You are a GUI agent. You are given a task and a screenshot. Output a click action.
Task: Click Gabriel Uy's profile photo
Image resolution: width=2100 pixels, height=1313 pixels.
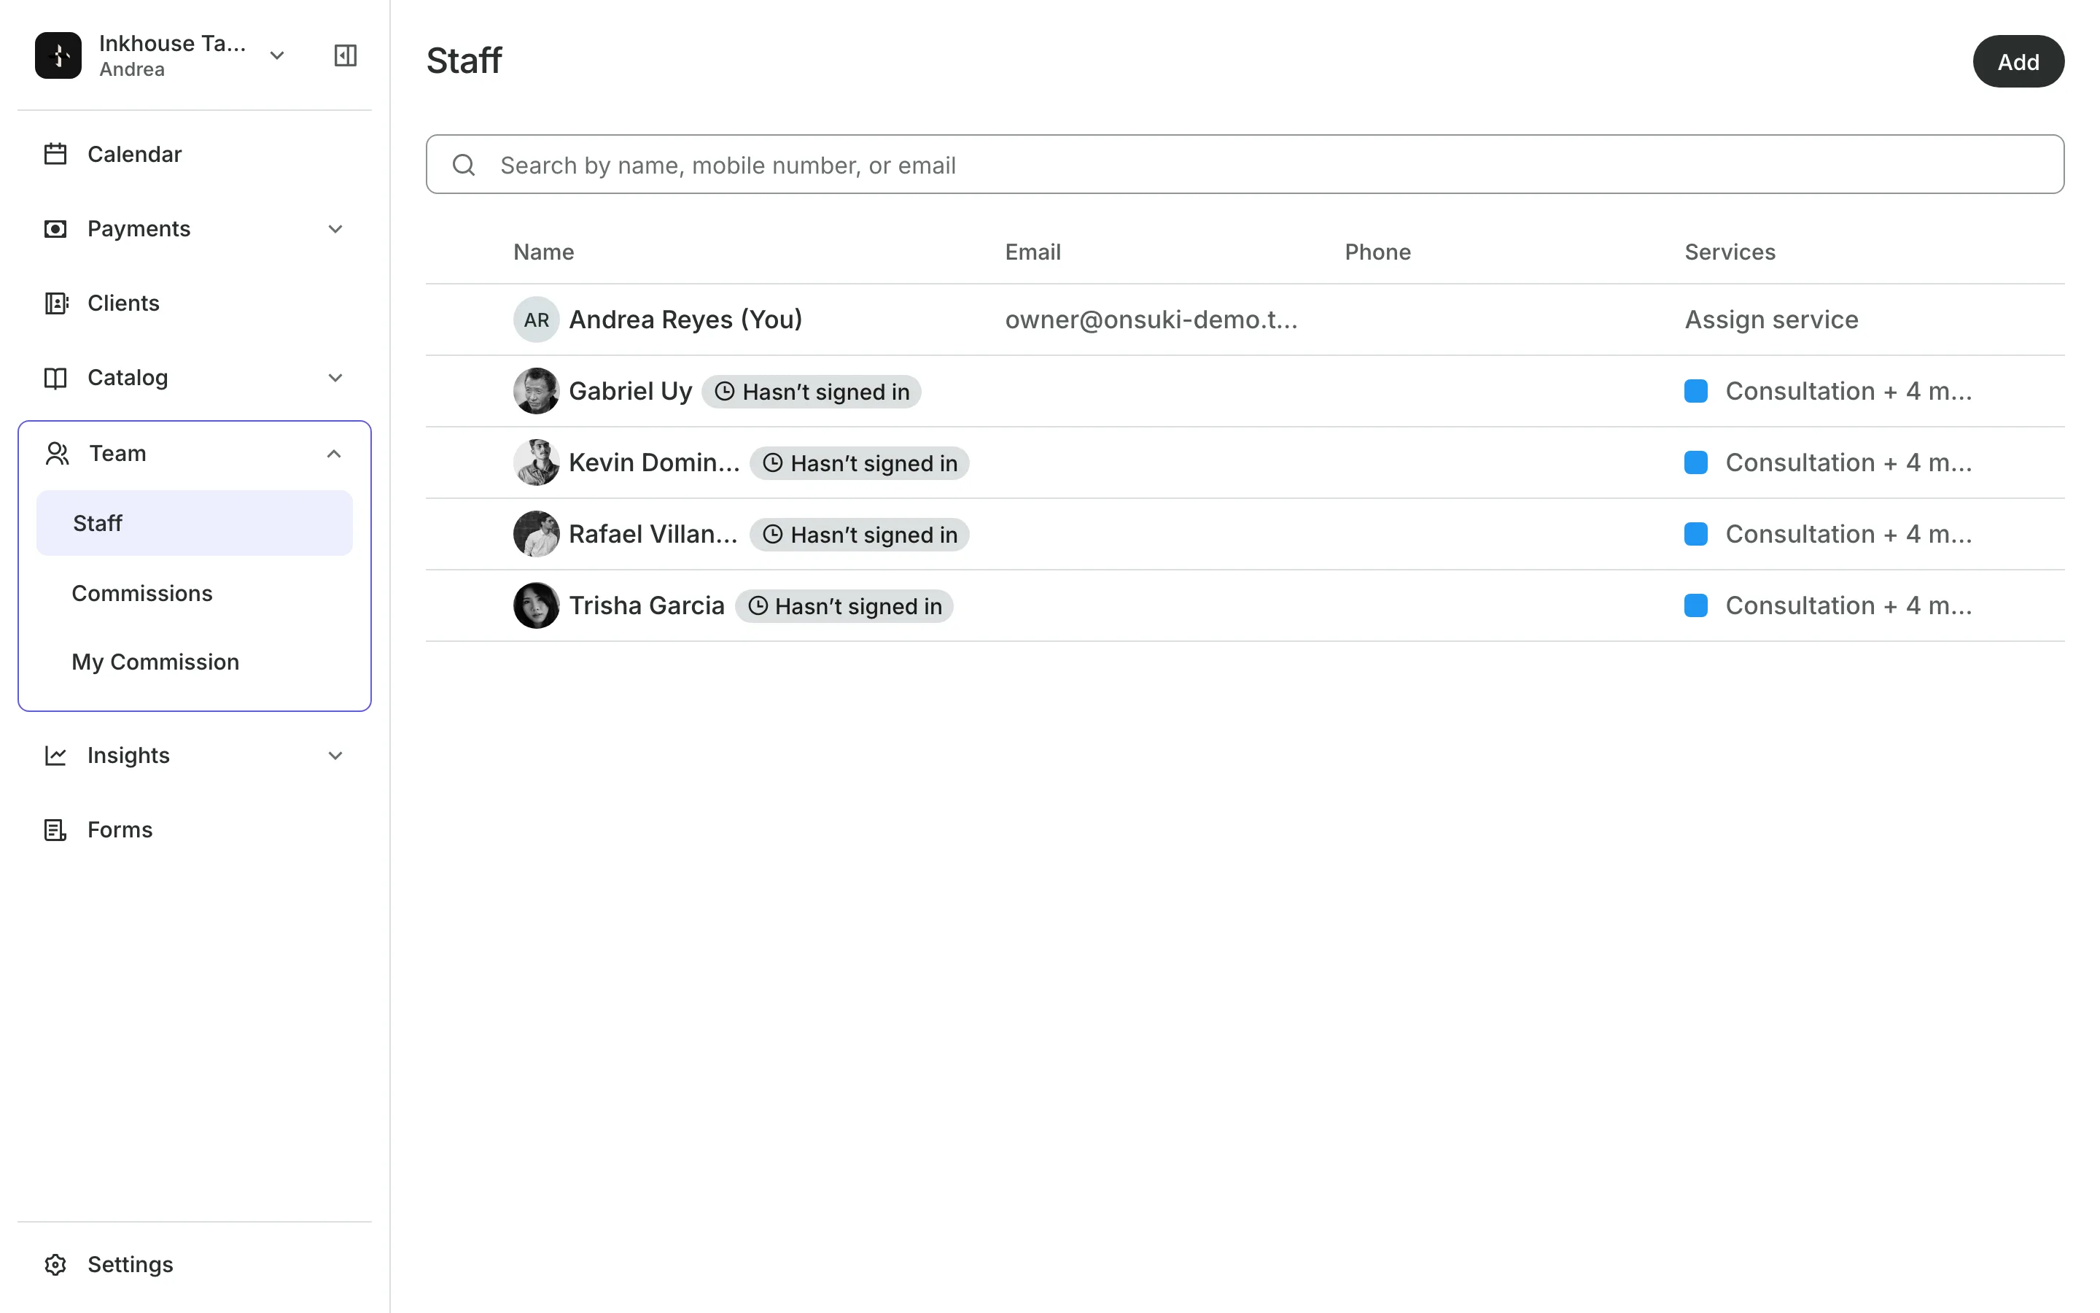tap(536, 391)
